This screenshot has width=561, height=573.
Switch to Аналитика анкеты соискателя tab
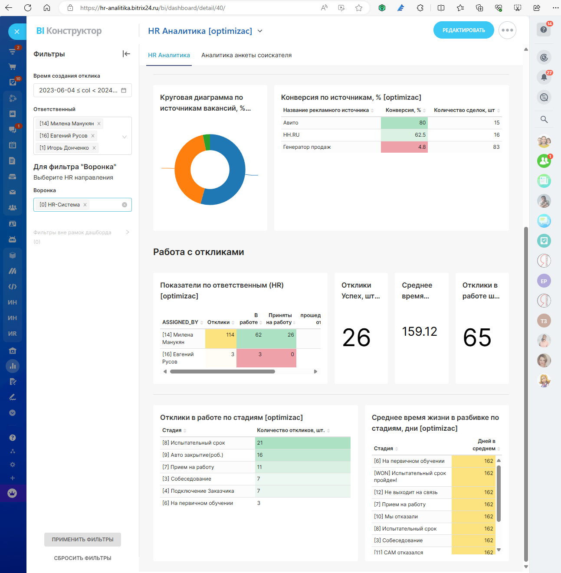246,55
